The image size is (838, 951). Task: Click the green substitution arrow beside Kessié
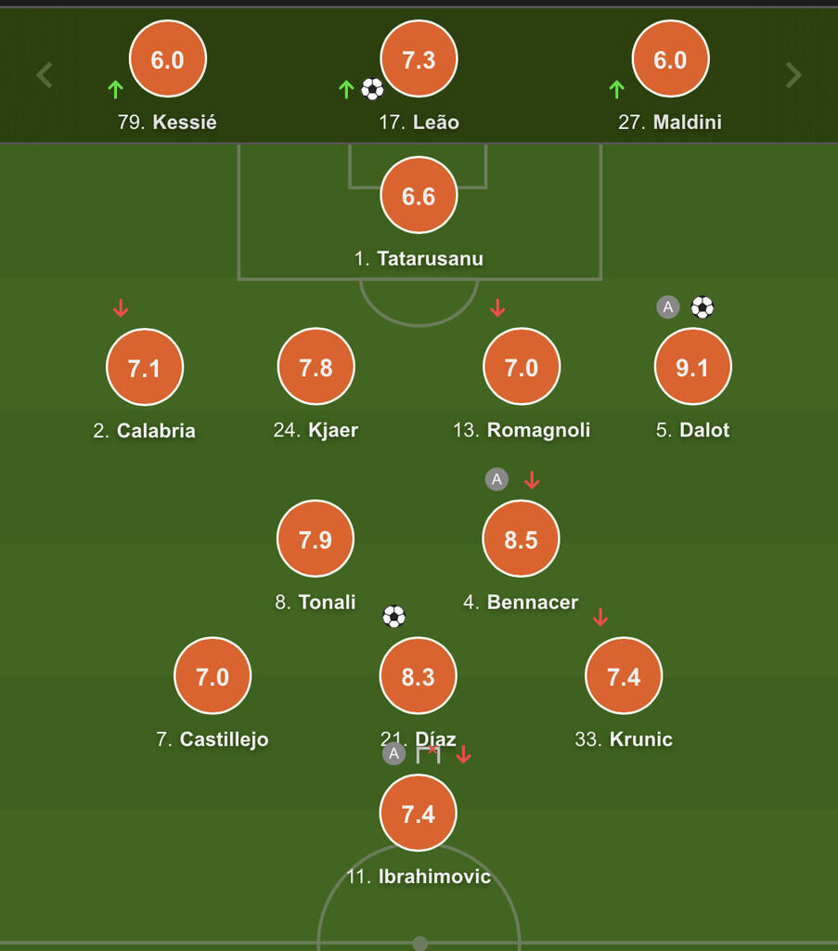coord(115,89)
